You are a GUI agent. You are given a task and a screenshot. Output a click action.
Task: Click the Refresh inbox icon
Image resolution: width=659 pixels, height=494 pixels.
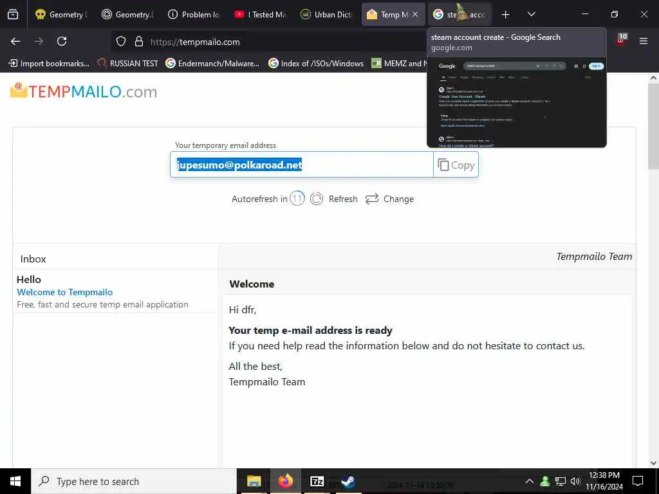click(317, 199)
